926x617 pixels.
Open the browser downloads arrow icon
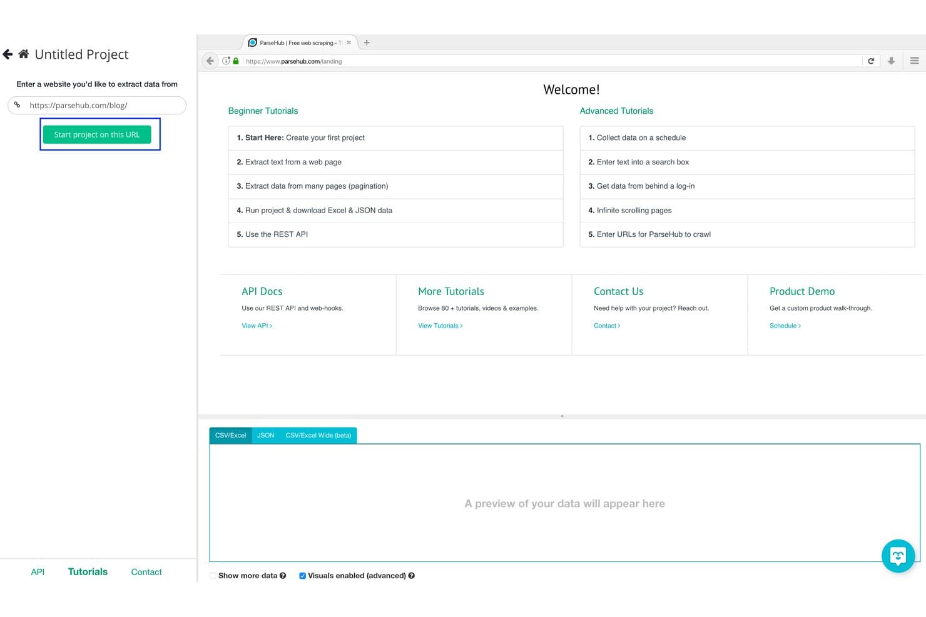pos(891,61)
